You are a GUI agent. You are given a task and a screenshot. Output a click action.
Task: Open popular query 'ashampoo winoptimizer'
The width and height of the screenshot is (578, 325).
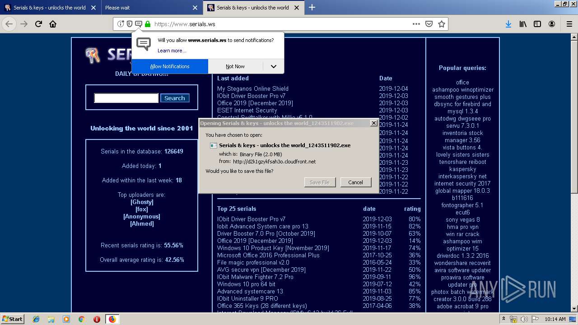(x=462, y=89)
